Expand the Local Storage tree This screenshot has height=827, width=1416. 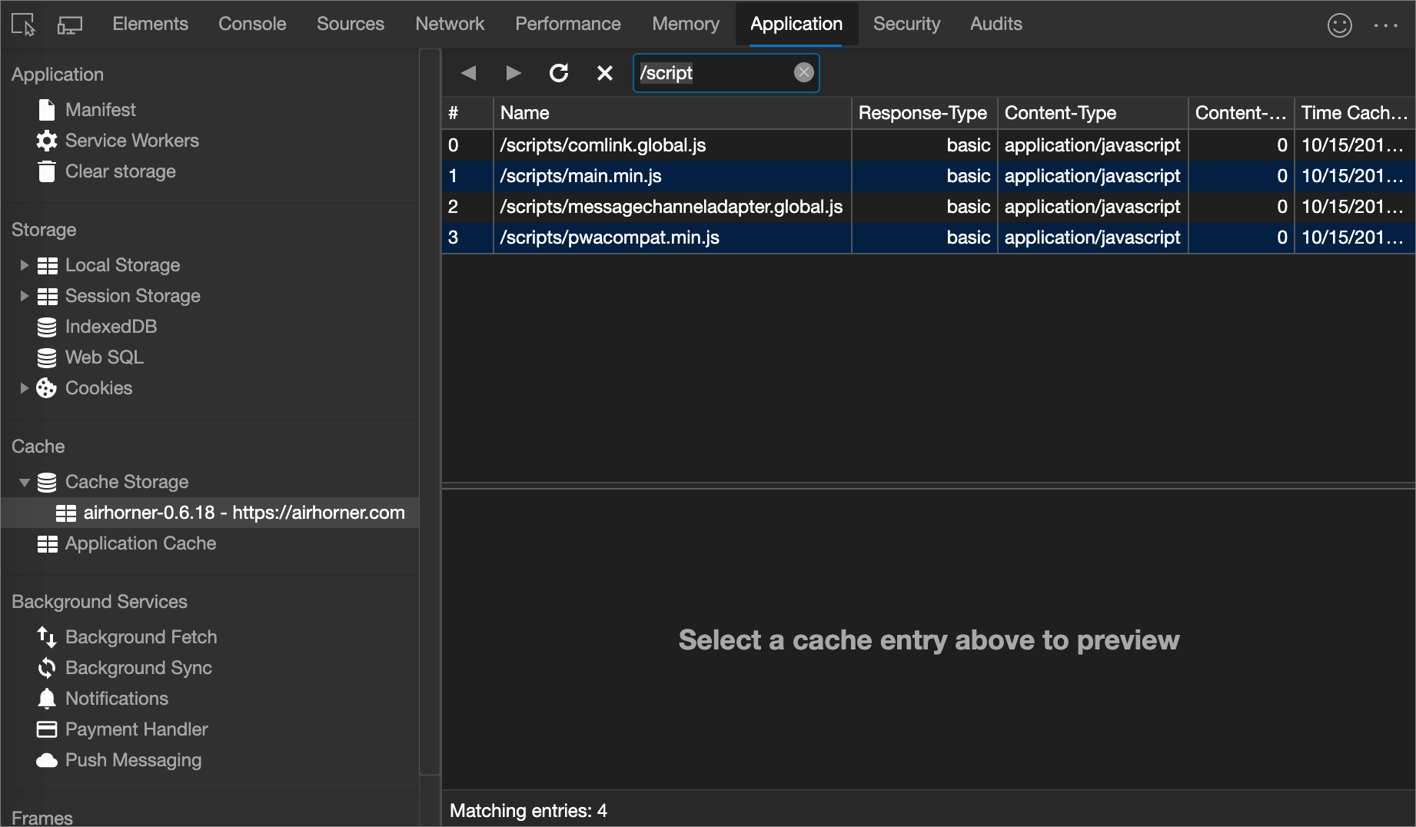tap(24, 264)
